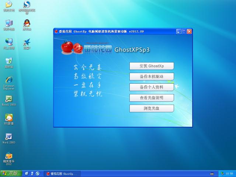Click the 酷我音乐 2012 desktop icon
236x177 pixels.
(9, 159)
